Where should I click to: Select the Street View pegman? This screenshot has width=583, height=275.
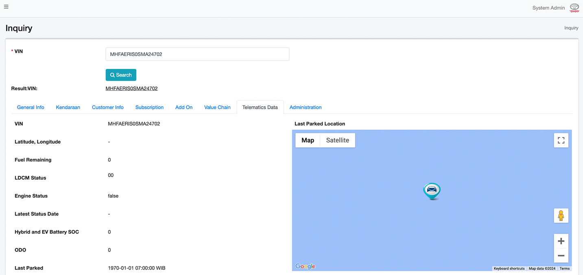point(561,215)
